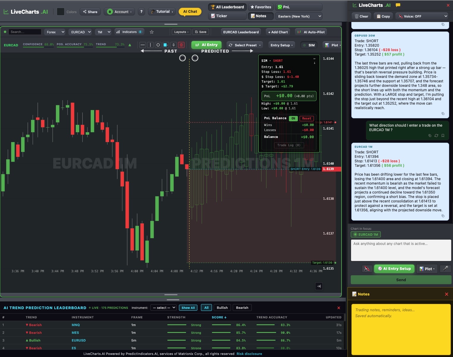This screenshot has height=357, width=453.
Task: Click the TREND ACCURACY column header
Action: 272,317
